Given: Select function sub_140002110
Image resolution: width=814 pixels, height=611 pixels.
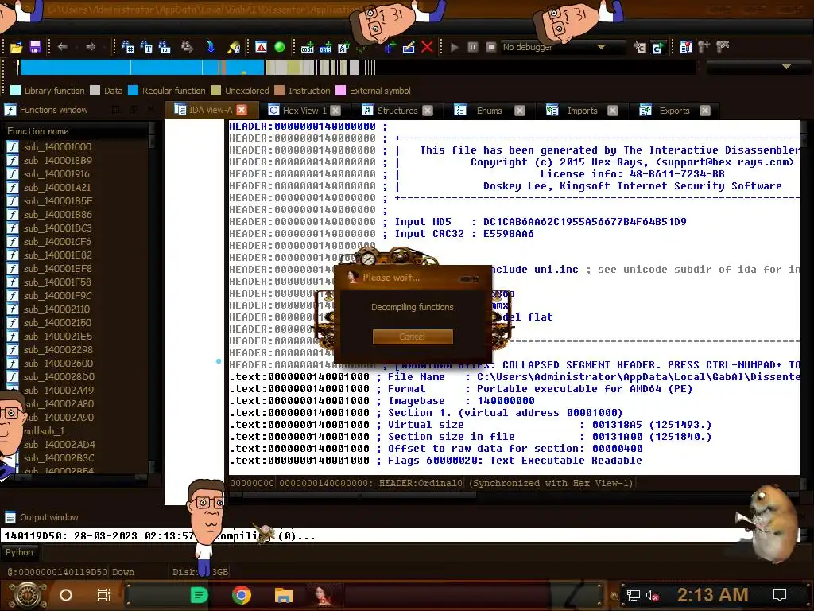Looking at the screenshot, I should 56,309.
